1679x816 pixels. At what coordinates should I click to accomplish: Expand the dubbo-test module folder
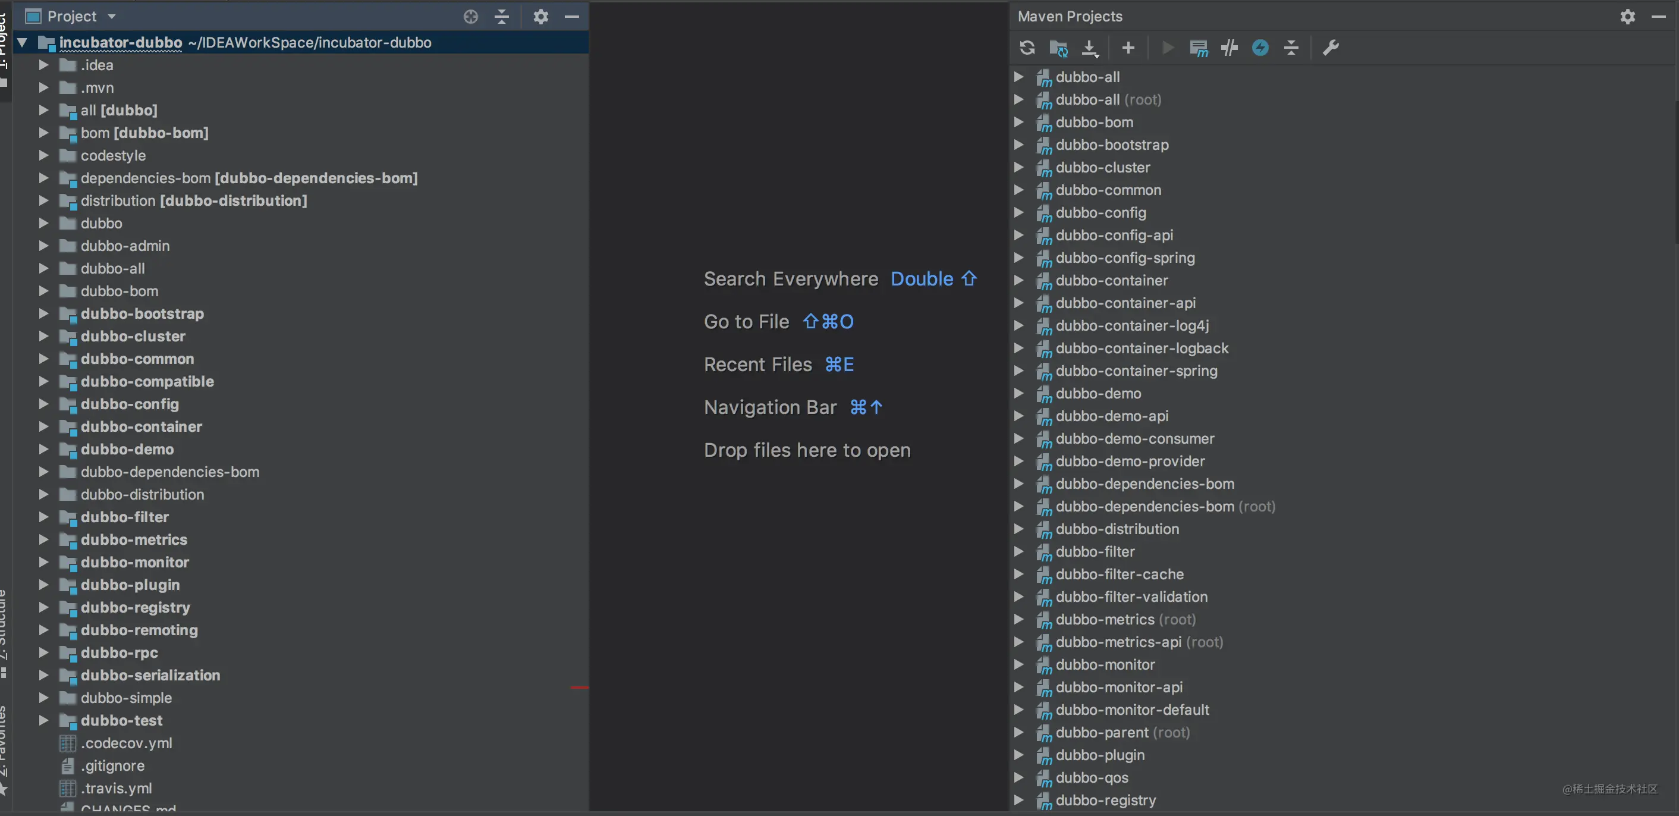point(43,720)
